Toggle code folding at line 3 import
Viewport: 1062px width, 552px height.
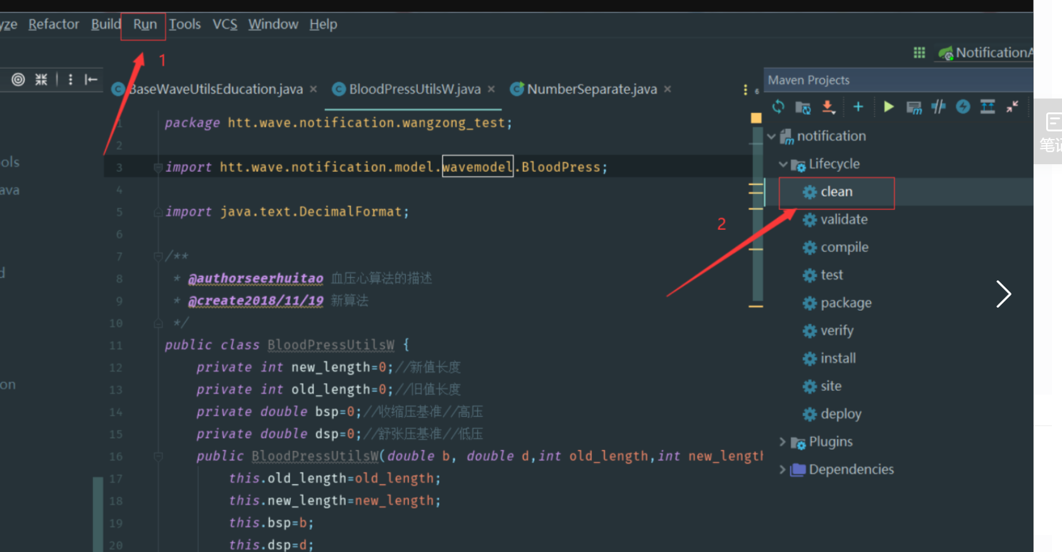point(157,167)
